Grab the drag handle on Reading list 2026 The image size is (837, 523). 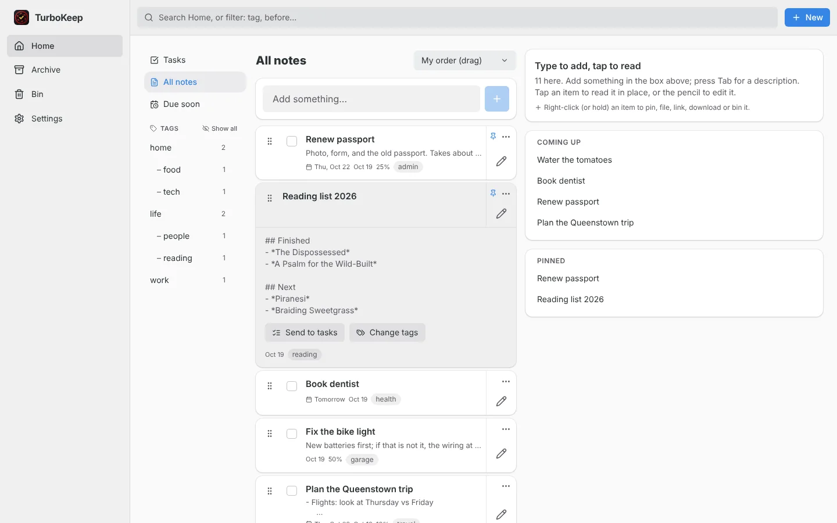(270, 198)
